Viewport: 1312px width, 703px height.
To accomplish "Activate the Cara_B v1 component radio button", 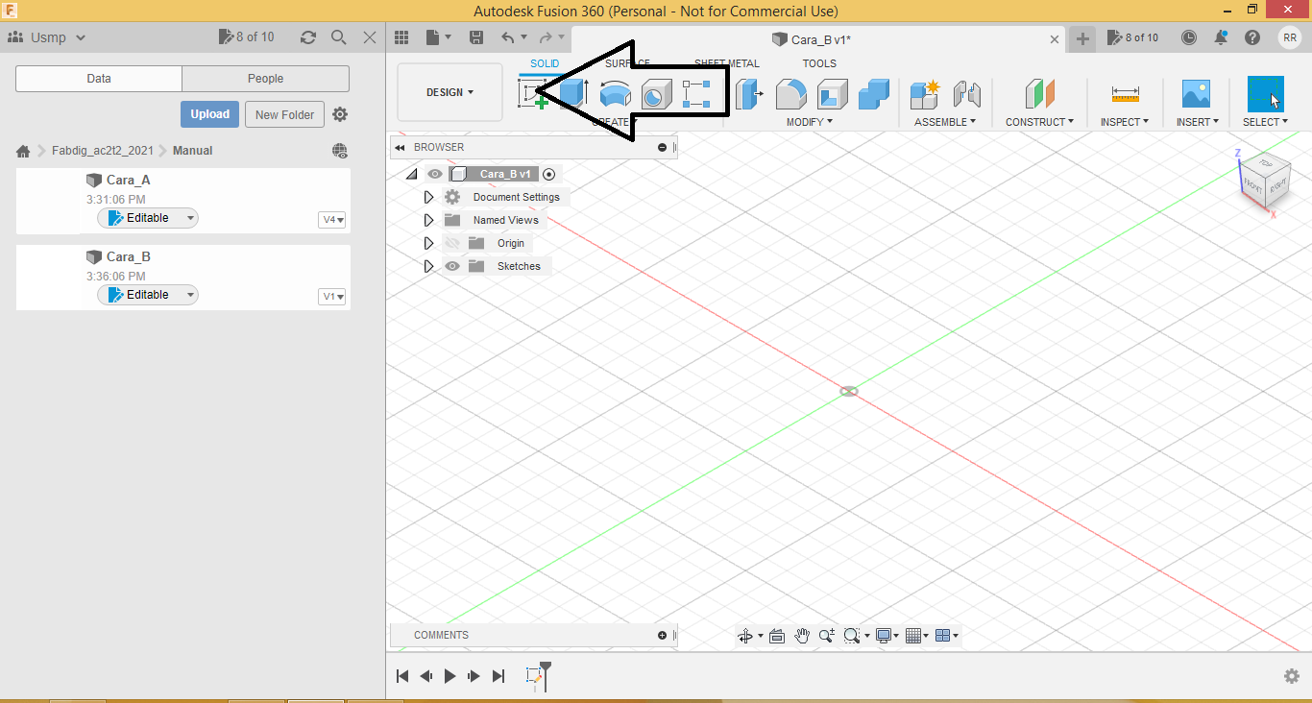I will tap(549, 174).
